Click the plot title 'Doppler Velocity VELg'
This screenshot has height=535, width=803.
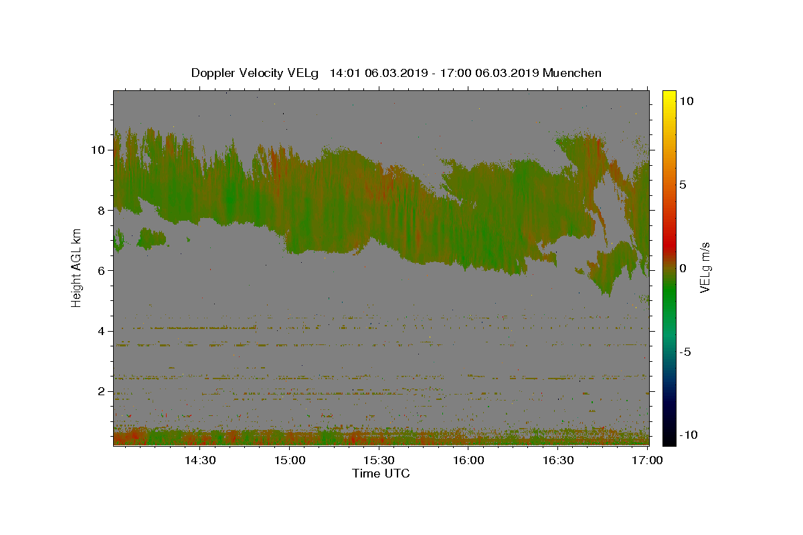coord(256,73)
